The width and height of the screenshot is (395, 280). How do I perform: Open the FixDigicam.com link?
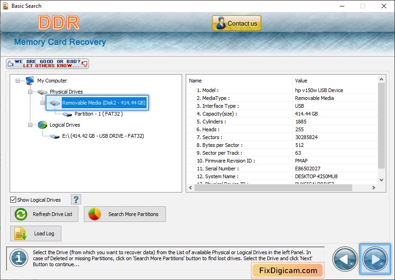point(288,270)
